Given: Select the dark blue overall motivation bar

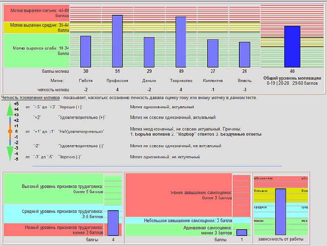Looking at the screenshot, I should [293, 47].
